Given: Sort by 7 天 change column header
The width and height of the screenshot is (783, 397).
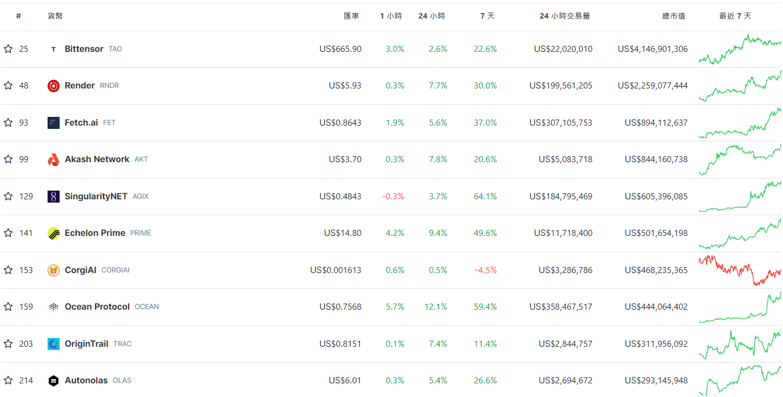Looking at the screenshot, I should click(487, 16).
